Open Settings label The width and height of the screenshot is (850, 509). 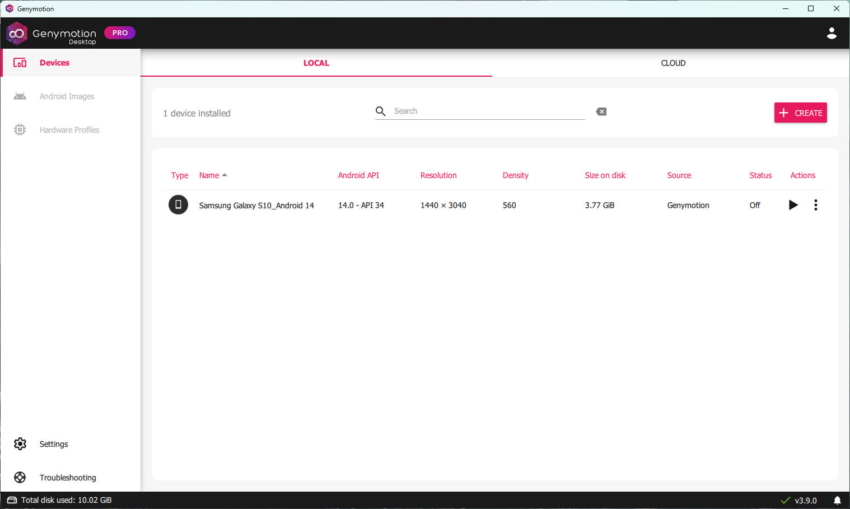click(x=54, y=444)
